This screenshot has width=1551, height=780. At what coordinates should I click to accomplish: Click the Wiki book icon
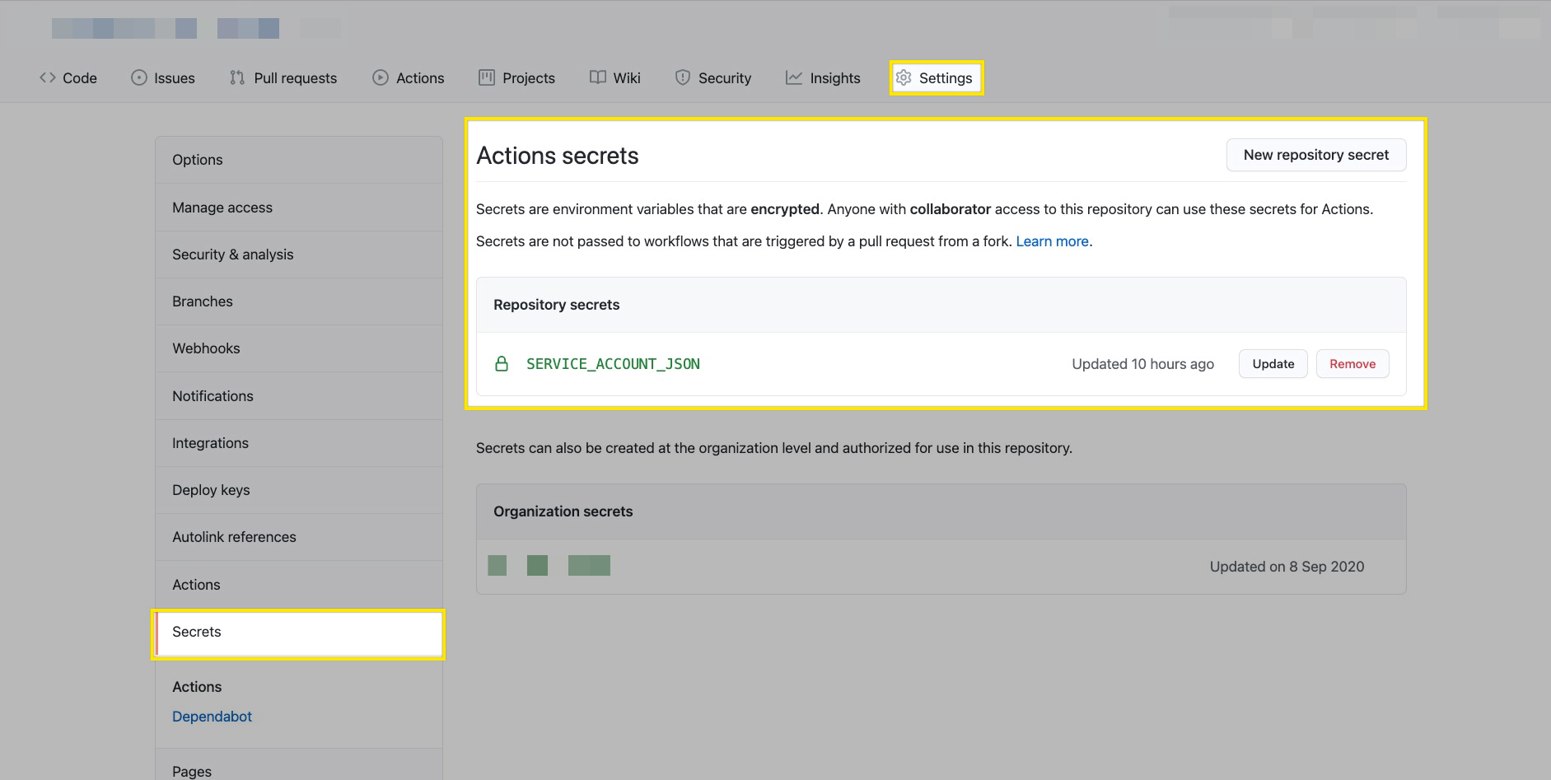pos(598,77)
